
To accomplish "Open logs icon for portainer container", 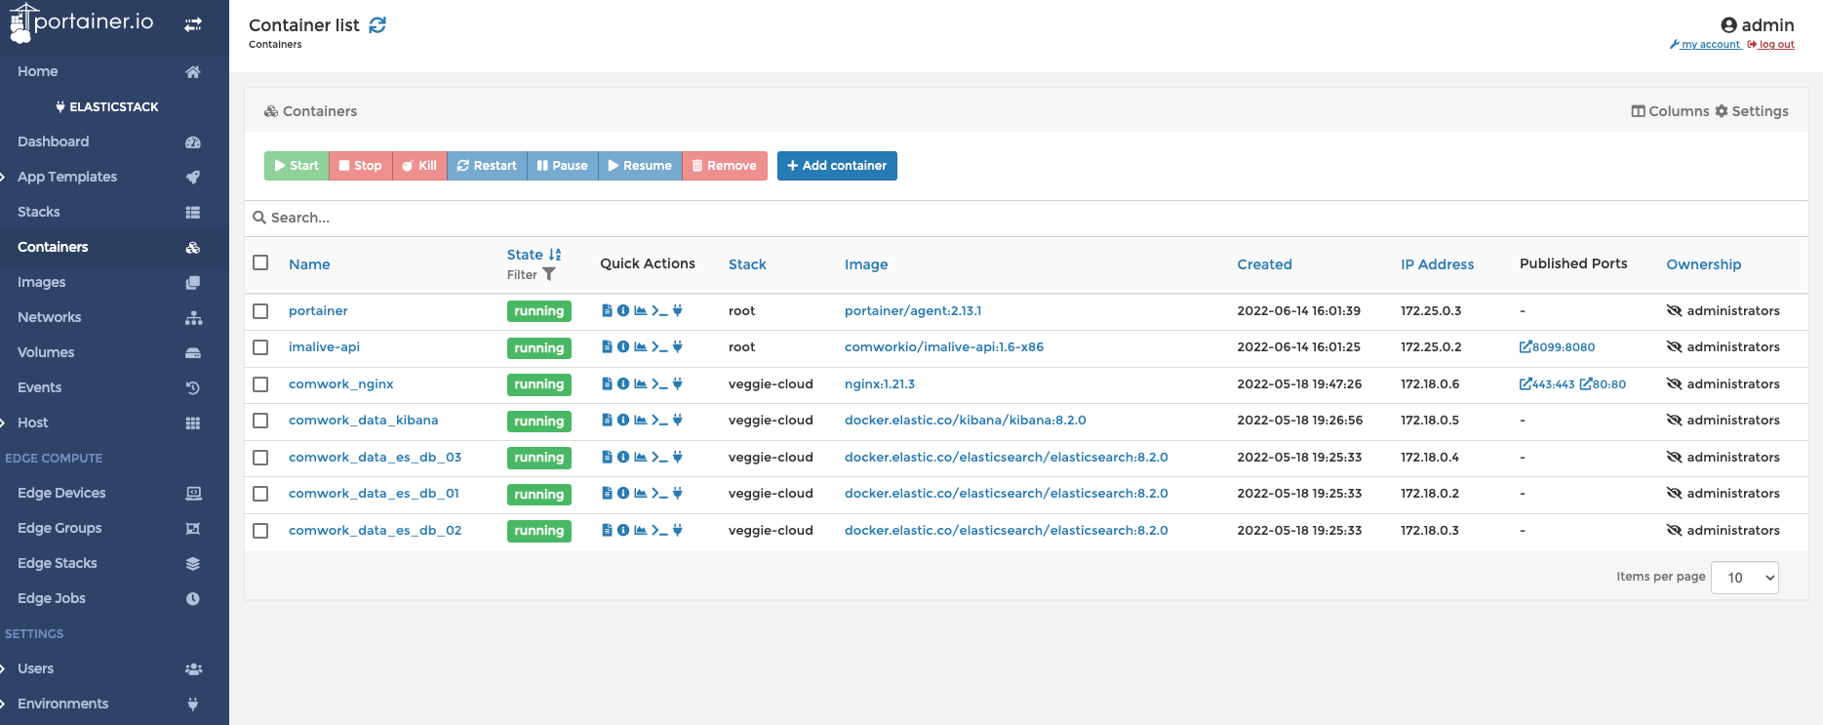I will (607, 311).
